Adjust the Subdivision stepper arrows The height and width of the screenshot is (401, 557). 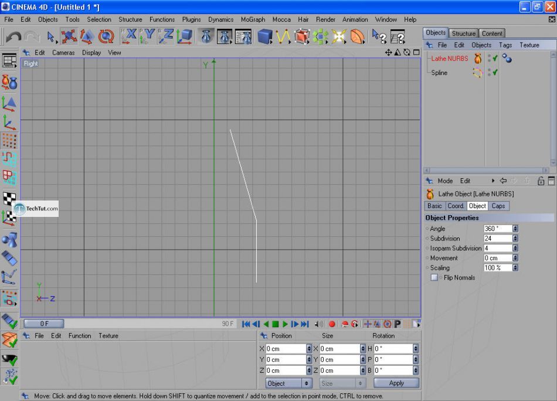pyautogui.click(x=515, y=239)
